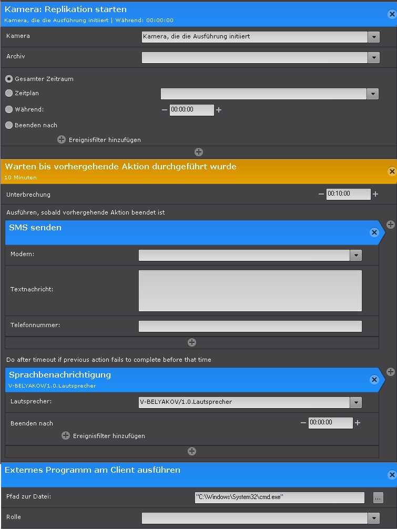Image resolution: width=397 pixels, height=529 pixels.
Task: Select the 'Beenden nach' radio button
Action: tap(9, 125)
